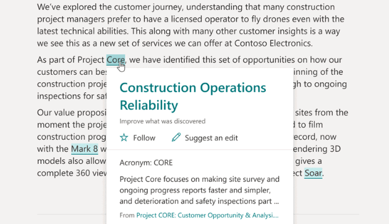
Task: Open the highlighted Core topic link
Action: click(x=116, y=60)
